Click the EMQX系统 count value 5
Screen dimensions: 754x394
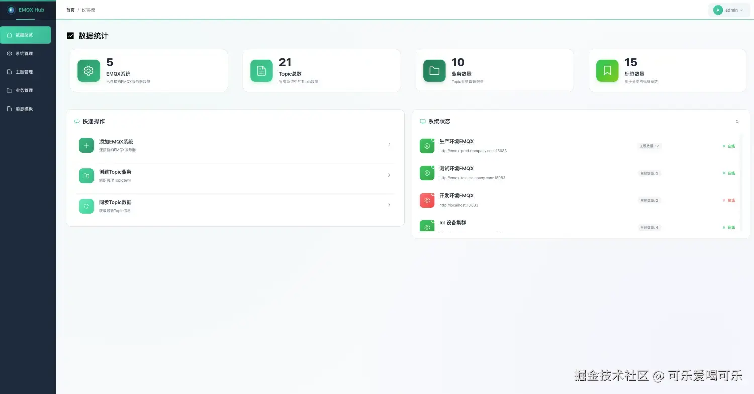[110, 62]
